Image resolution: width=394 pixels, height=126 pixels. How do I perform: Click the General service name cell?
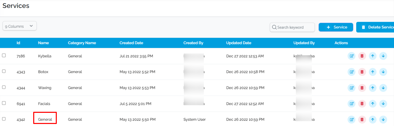(45, 119)
